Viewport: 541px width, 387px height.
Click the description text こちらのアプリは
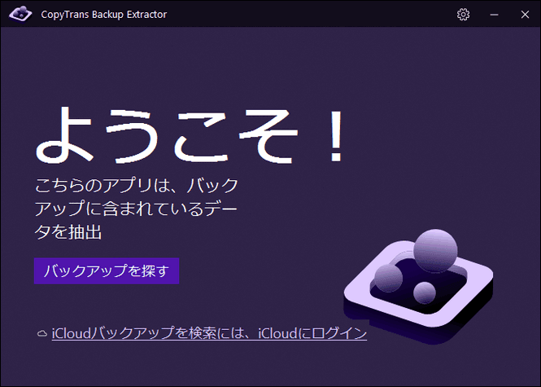[137, 209]
